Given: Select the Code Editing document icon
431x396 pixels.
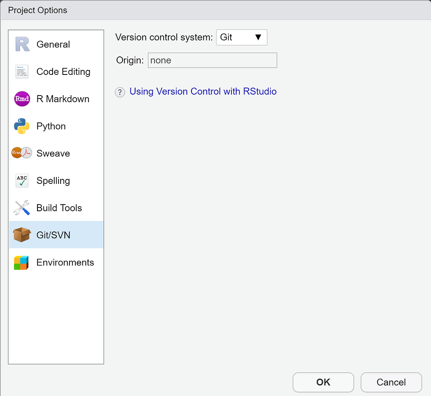Looking at the screenshot, I should (x=21, y=71).
